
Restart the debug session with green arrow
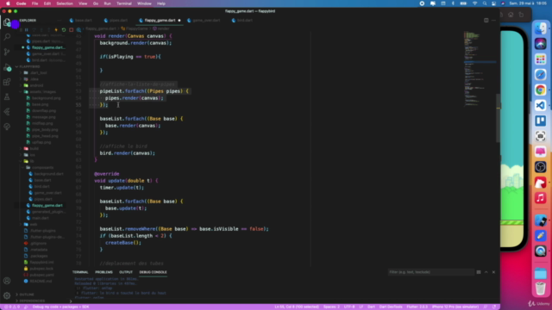pos(64,30)
